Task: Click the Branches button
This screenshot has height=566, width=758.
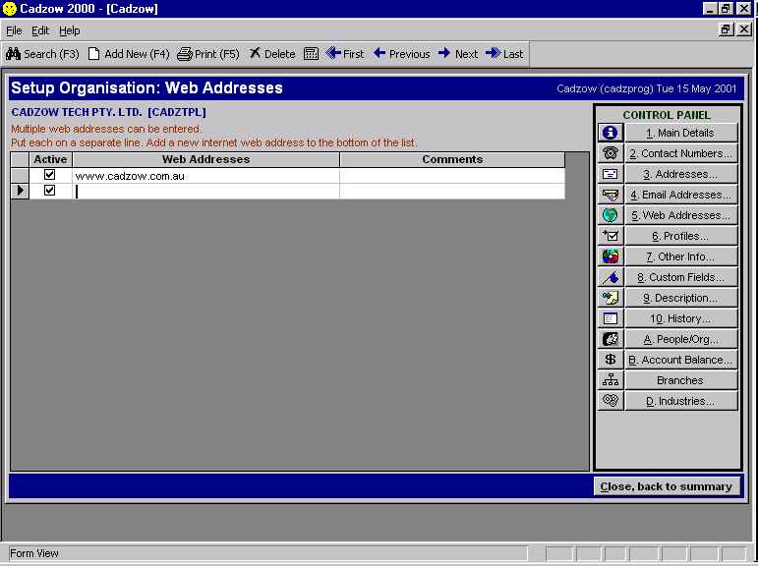Action: [680, 380]
